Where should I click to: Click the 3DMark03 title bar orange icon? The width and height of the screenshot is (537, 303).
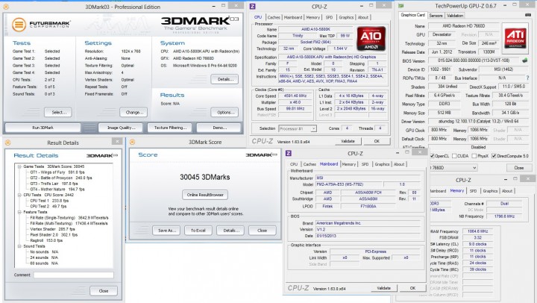(6, 7)
